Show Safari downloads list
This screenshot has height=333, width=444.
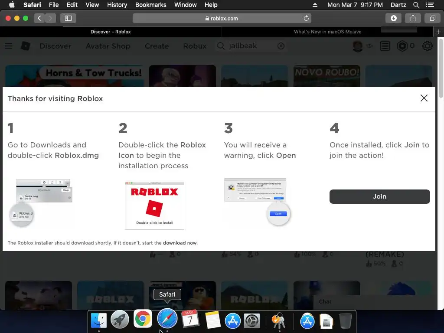[393, 18]
